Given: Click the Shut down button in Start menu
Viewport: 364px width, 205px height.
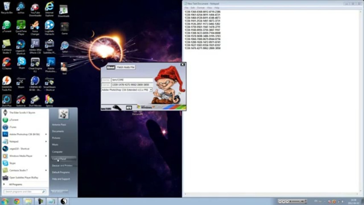Looking at the screenshot, I should click(60, 192).
